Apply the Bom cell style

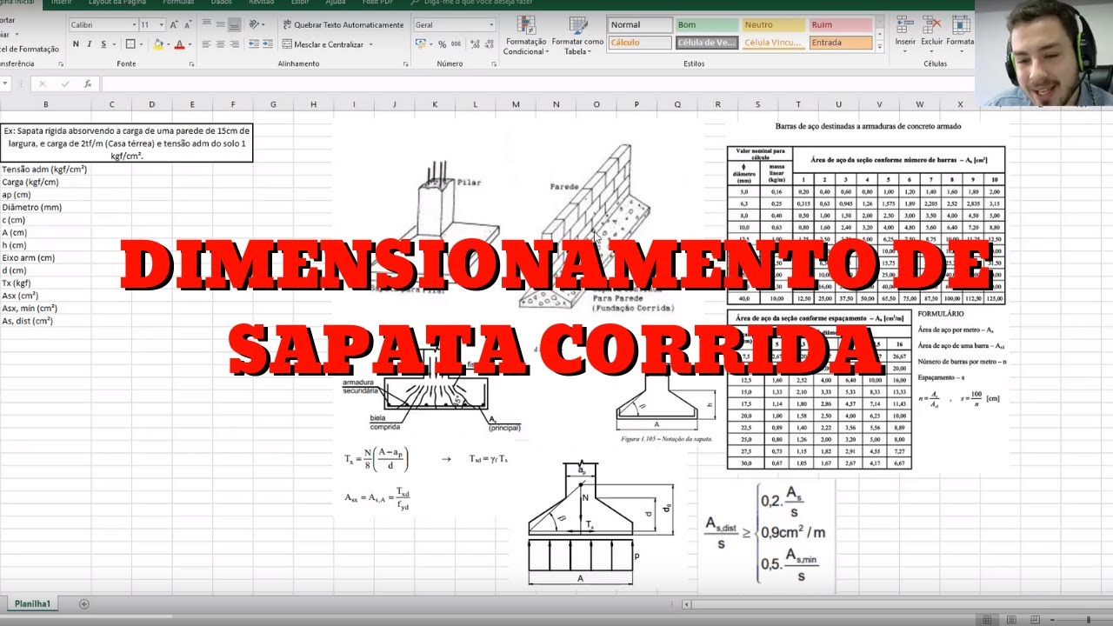pos(706,25)
